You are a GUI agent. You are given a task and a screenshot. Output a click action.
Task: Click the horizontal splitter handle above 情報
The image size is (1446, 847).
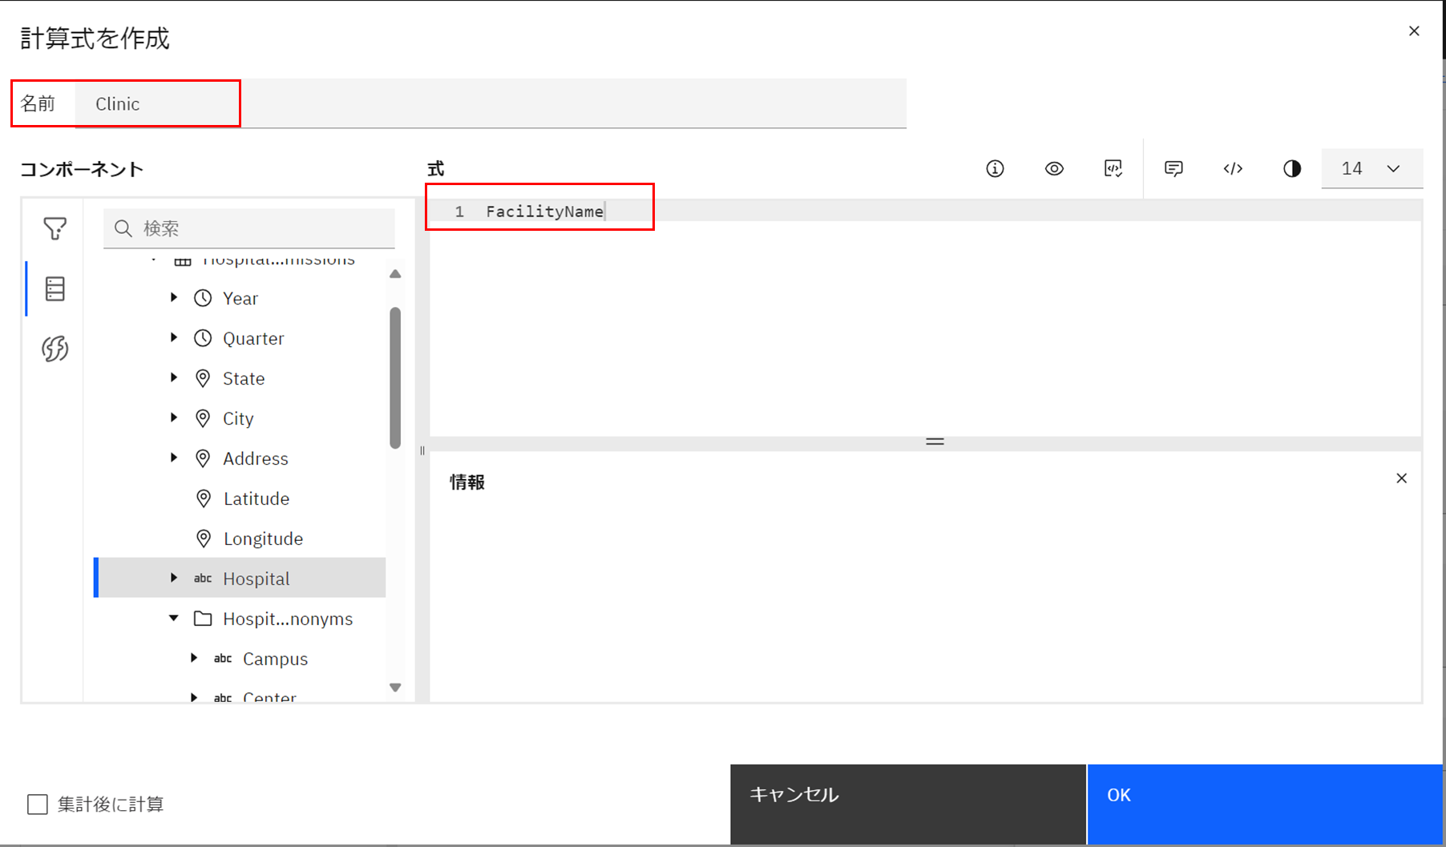[x=935, y=442]
